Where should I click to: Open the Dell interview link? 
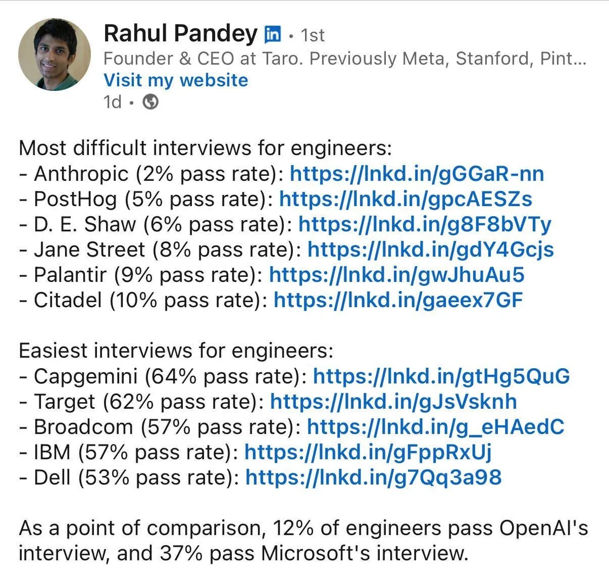[x=373, y=478]
